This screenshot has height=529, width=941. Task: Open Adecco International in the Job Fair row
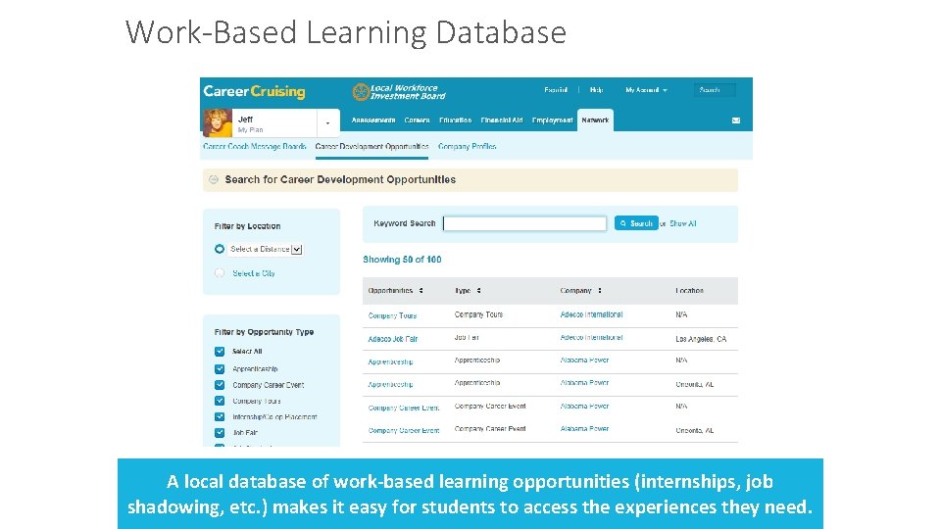click(x=591, y=338)
